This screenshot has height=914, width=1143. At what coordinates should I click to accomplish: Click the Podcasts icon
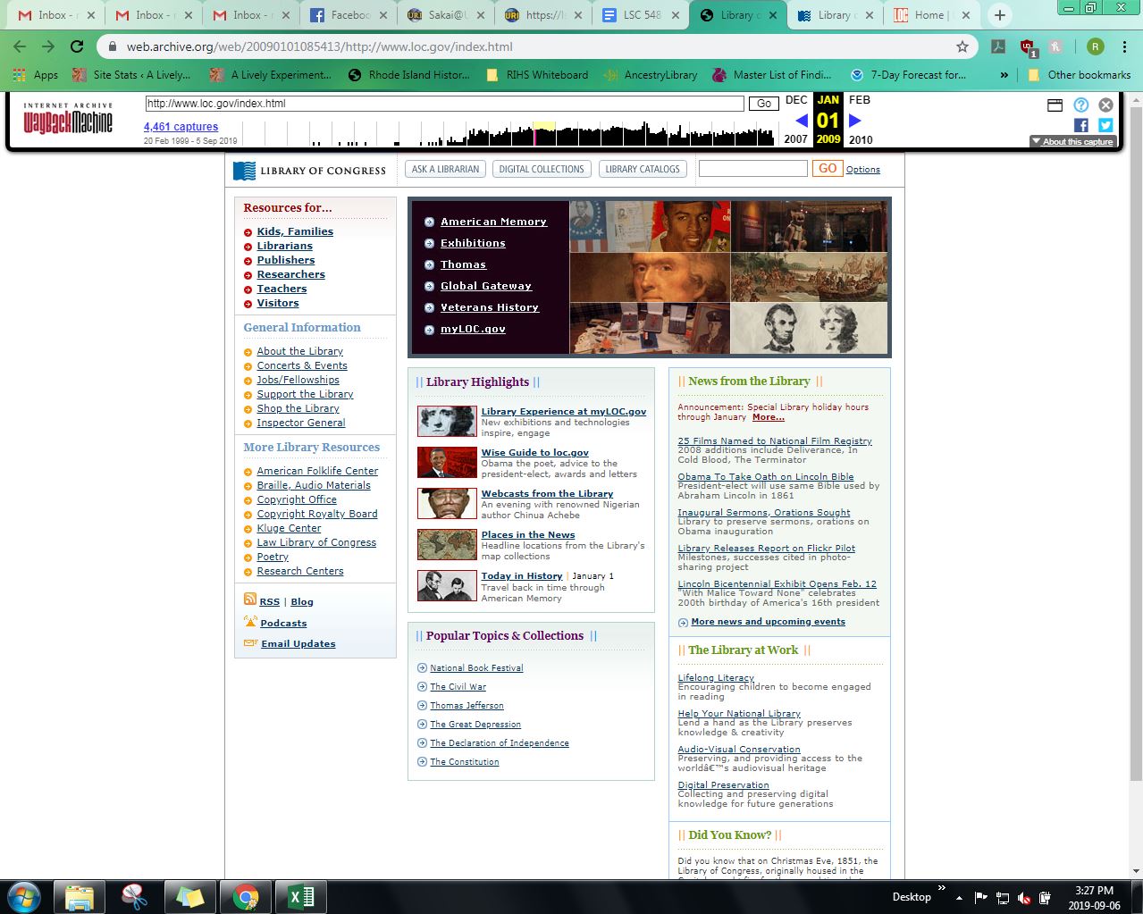250,622
